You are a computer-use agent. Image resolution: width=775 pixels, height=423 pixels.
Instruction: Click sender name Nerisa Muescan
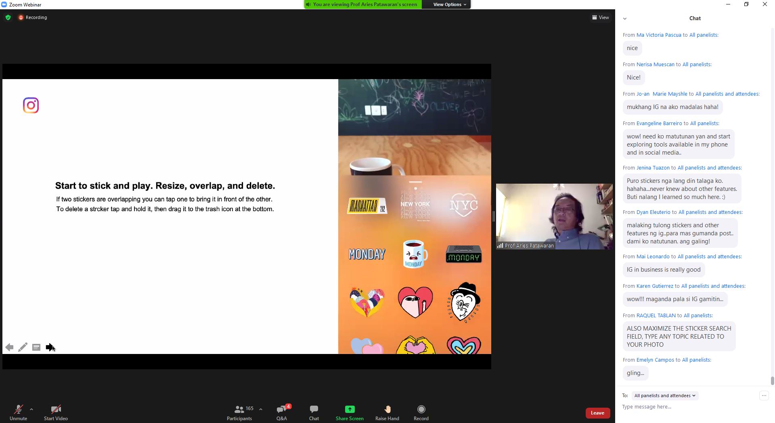tap(655, 65)
